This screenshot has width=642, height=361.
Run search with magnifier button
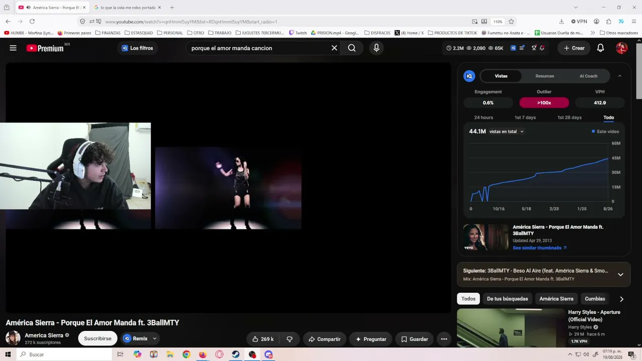pos(352,48)
